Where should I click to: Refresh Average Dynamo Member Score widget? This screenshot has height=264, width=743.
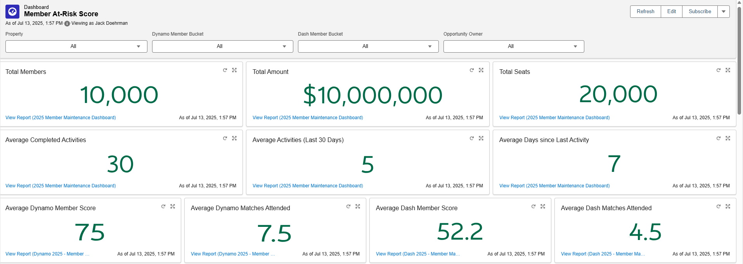pyautogui.click(x=163, y=206)
